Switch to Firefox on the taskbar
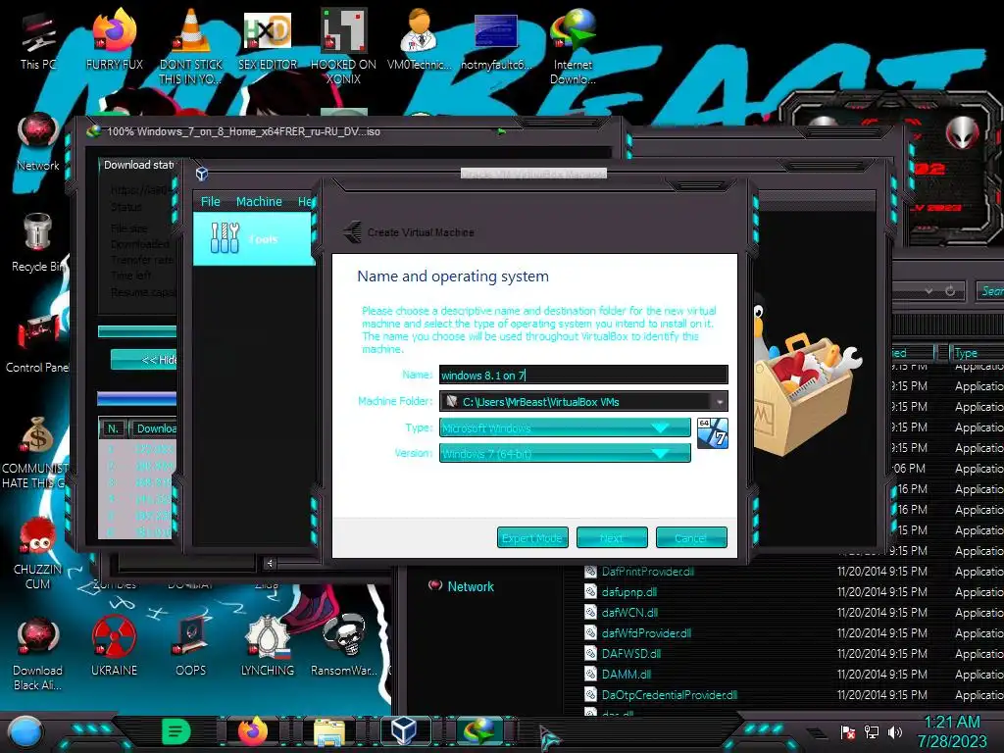 tap(253, 731)
